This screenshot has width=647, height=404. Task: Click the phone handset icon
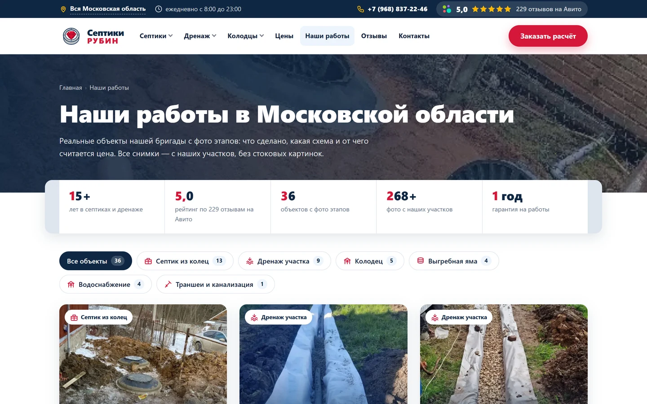click(360, 9)
